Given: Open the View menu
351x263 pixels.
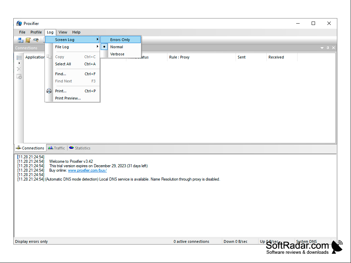Looking at the screenshot, I should [63, 32].
